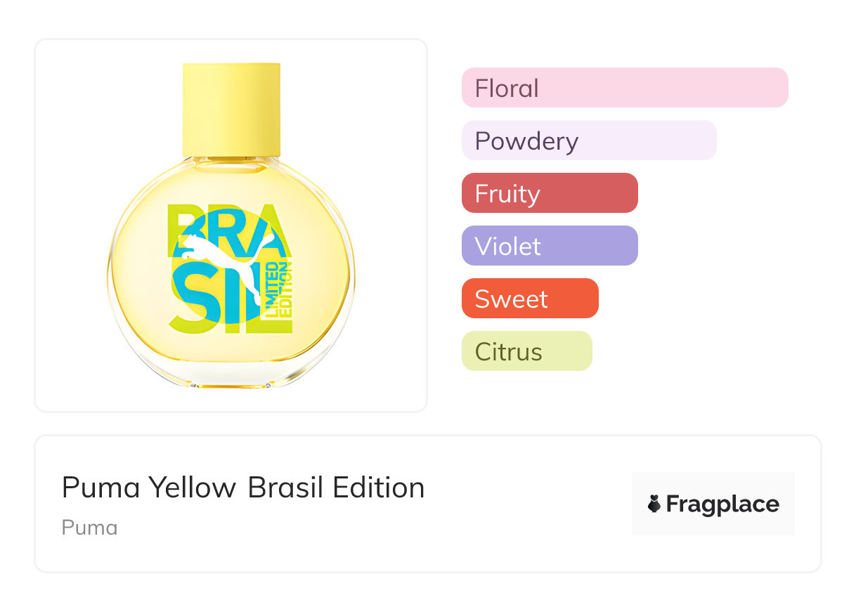The width and height of the screenshot is (856, 607).
Task: Click the orange Sweet accord bar
Action: (530, 299)
